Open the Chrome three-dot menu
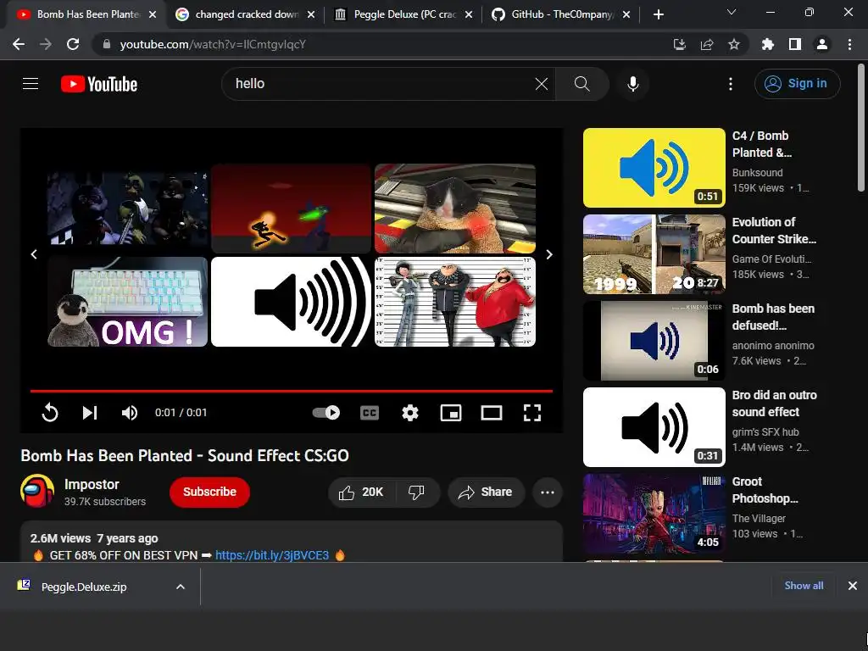This screenshot has height=651, width=868. [x=849, y=44]
